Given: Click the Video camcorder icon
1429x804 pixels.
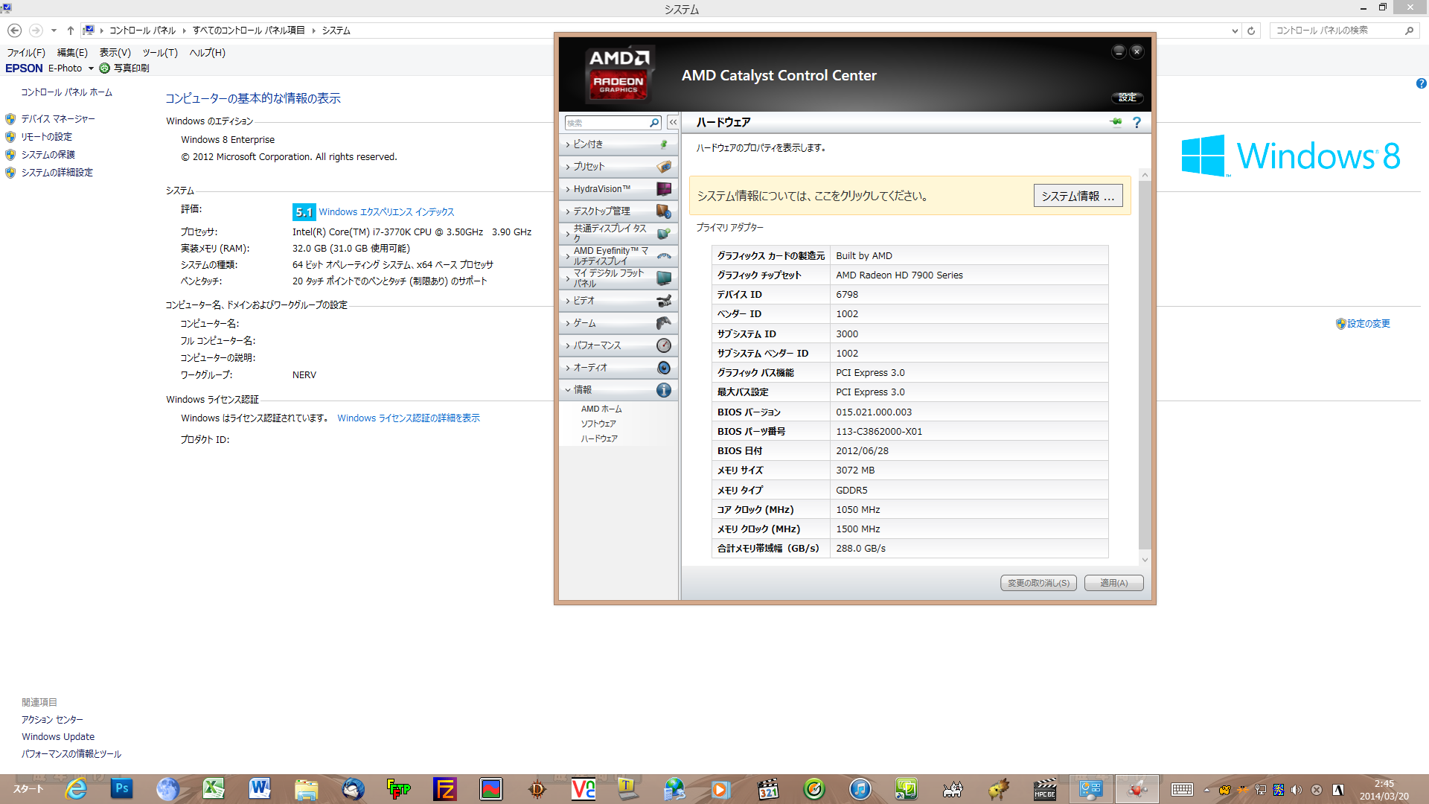Looking at the screenshot, I should [x=663, y=301].
